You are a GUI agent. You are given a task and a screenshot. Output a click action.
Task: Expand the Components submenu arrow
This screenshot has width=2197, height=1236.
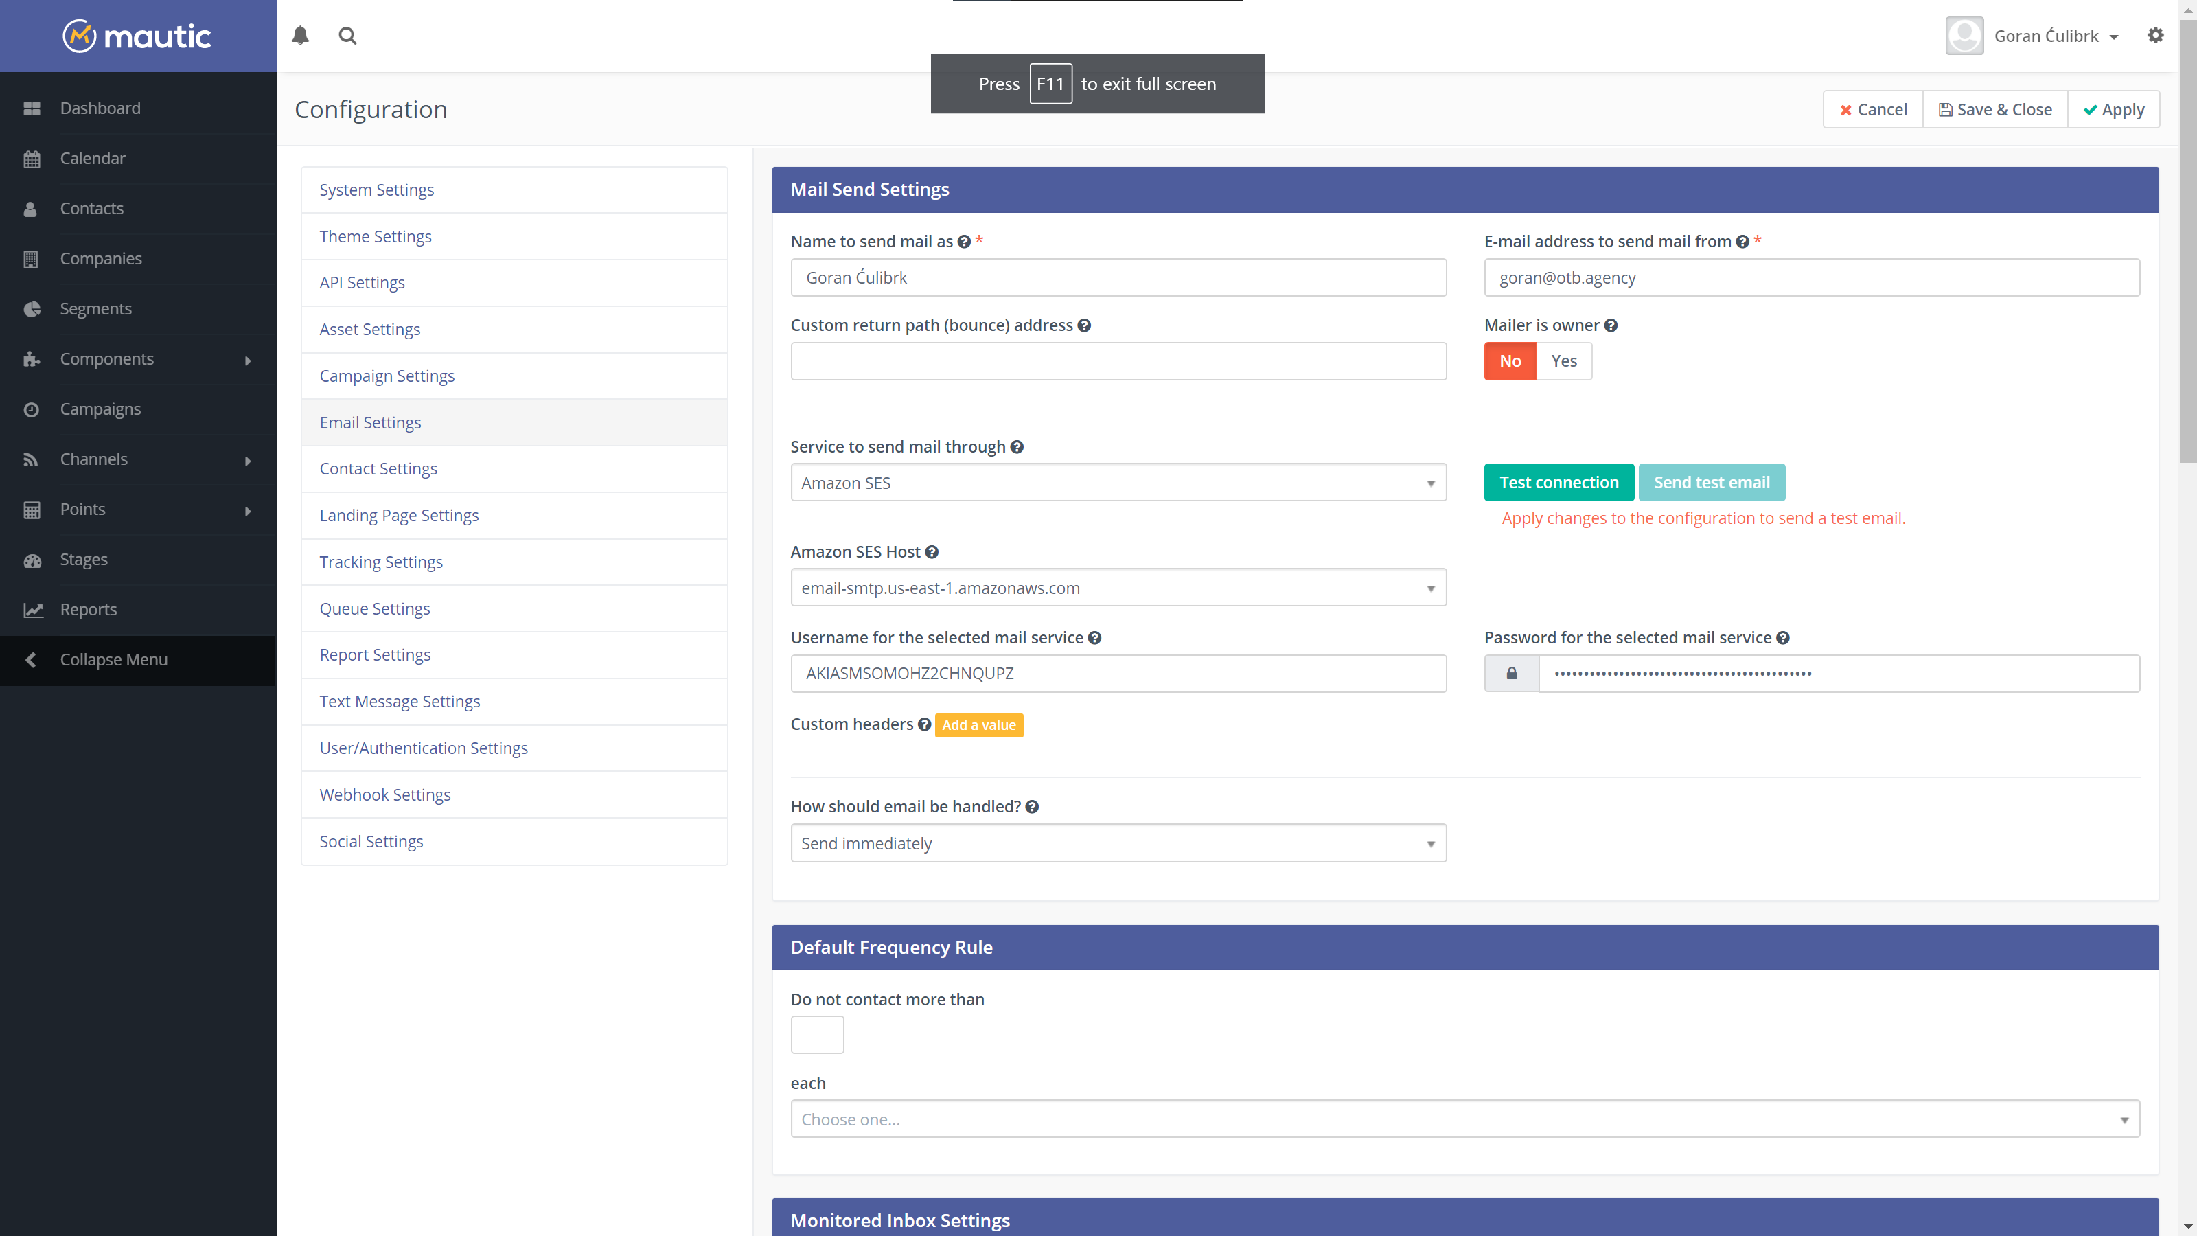pyautogui.click(x=247, y=360)
